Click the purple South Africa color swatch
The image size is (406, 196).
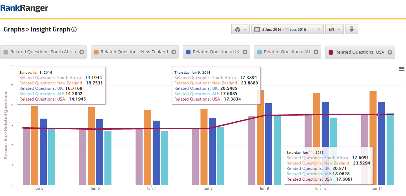tap(6, 52)
